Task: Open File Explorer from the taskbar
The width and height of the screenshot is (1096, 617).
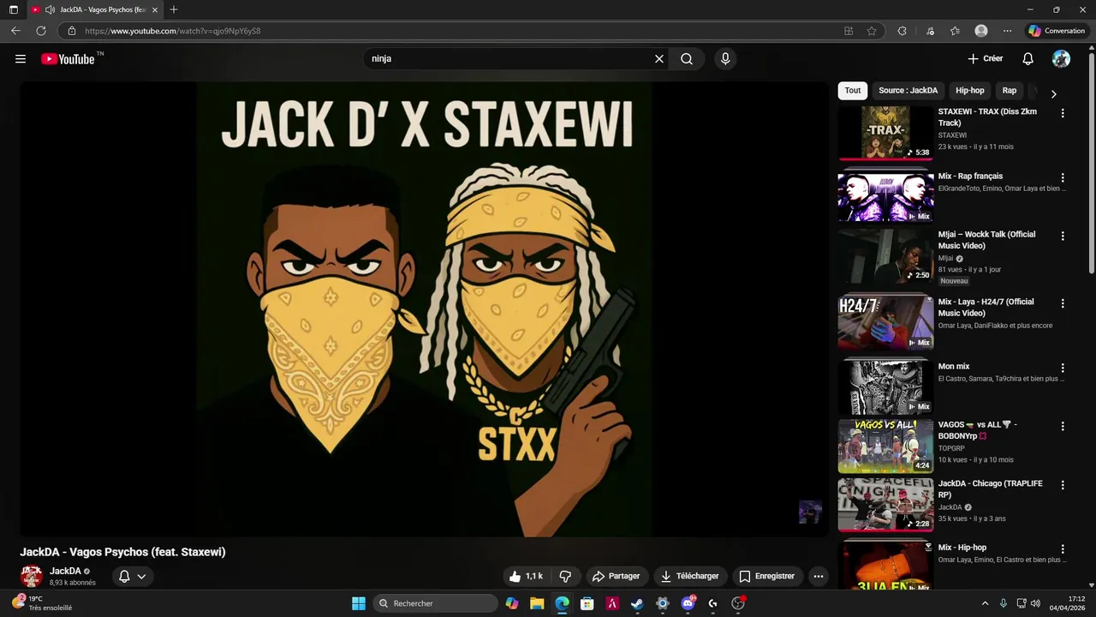Action: (537, 603)
